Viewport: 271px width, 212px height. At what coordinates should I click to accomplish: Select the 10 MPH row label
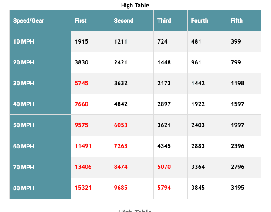pos(40,42)
